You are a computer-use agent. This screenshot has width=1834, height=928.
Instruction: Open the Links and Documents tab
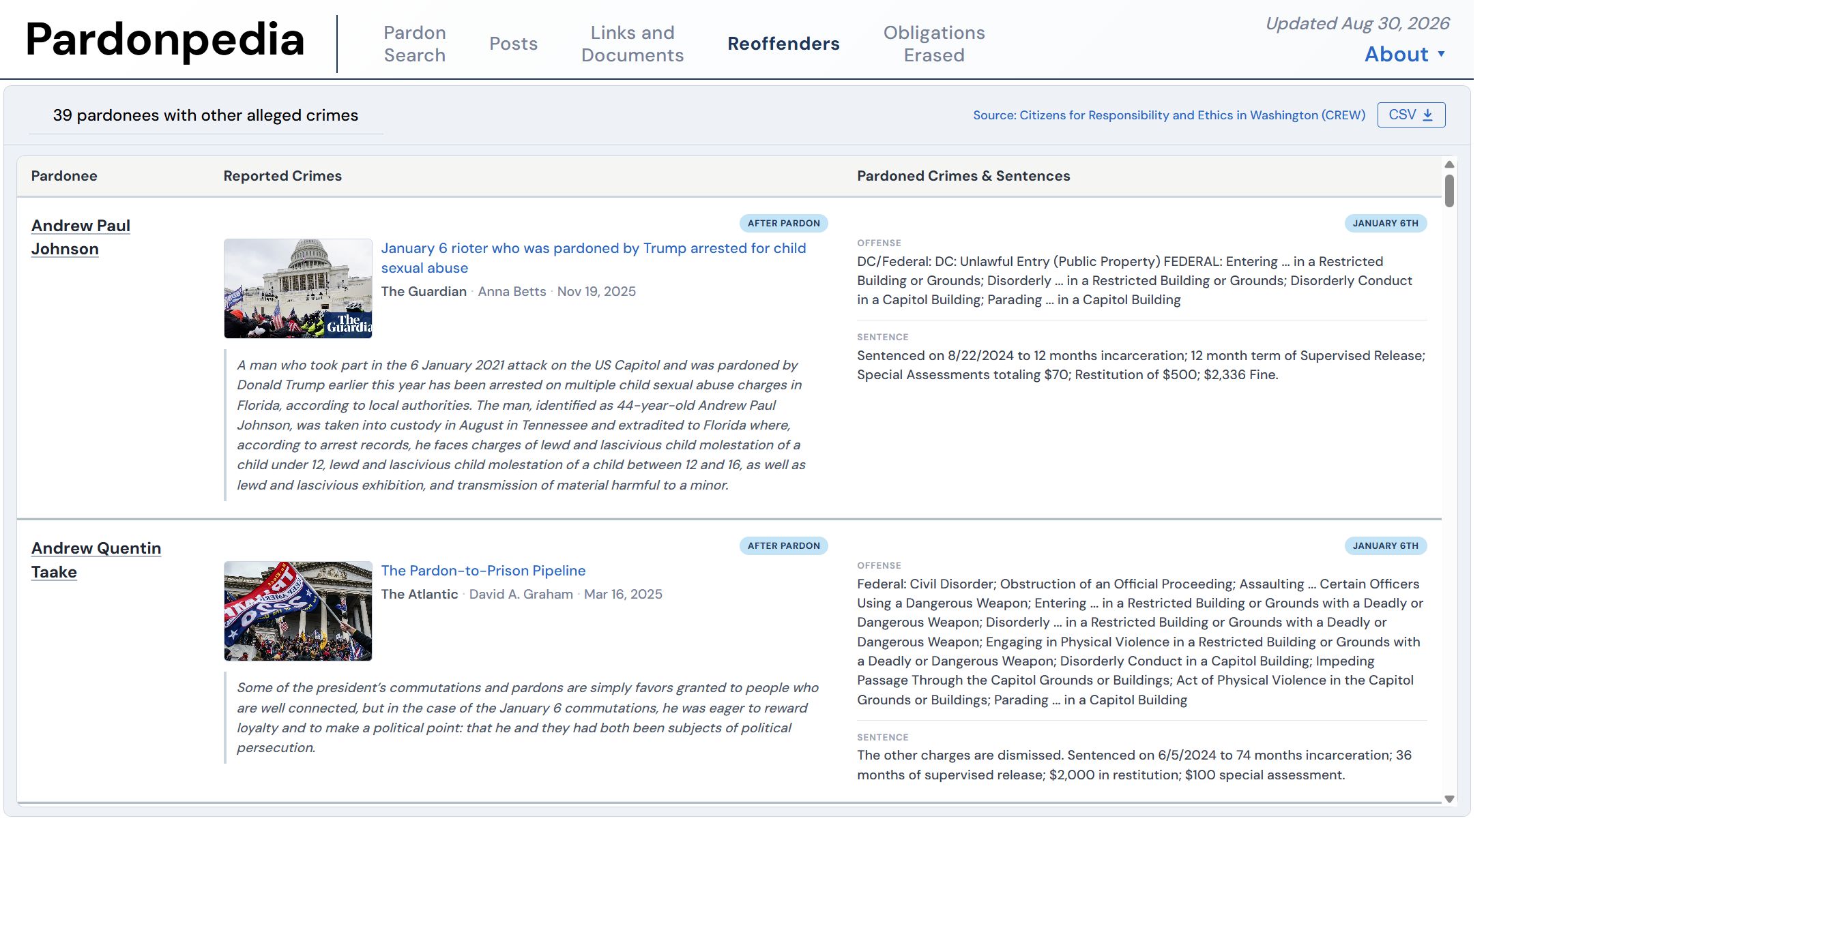click(632, 44)
